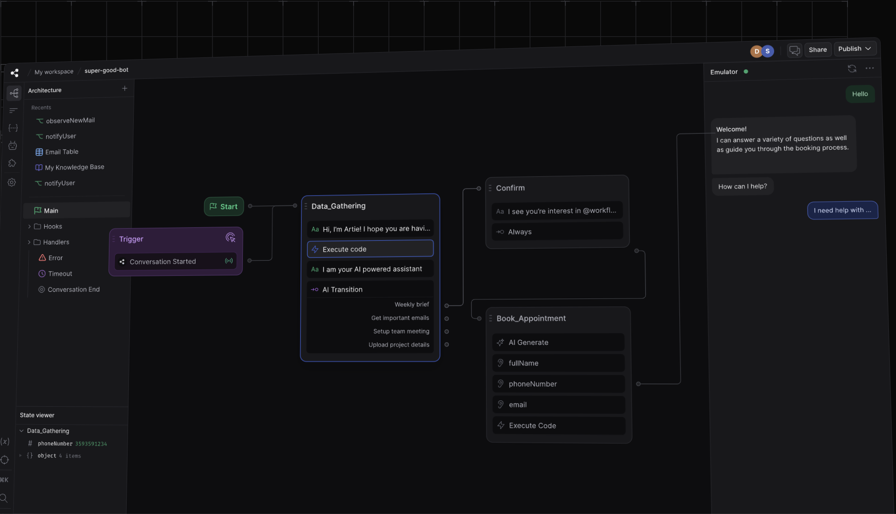This screenshot has height=514, width=896.
Task: Open the Publish dropdown
Action: (x=855, y=49)
